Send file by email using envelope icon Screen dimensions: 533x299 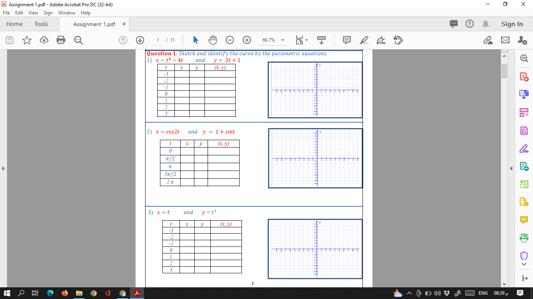click(x=505, y=40)
